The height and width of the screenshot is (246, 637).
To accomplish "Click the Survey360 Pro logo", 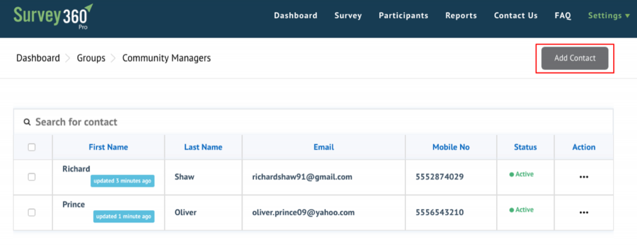I will point(53,16).
